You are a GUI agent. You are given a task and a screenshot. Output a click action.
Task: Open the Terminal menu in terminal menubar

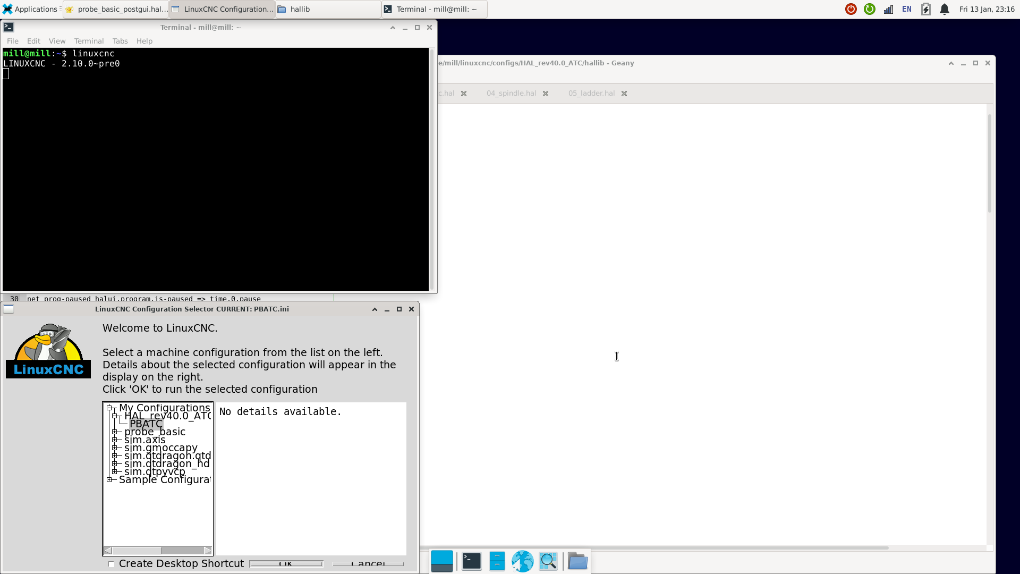click(x=89, y=41)
